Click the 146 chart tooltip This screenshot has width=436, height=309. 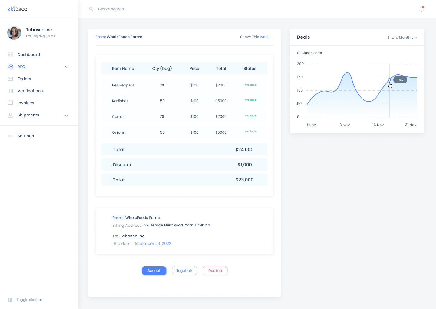(400, 80)
